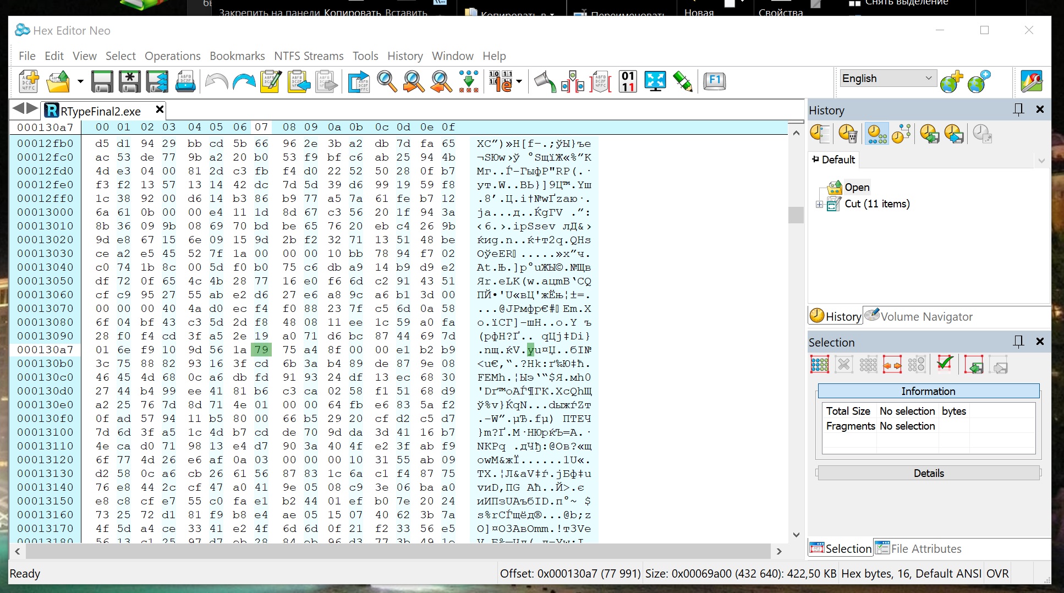Expand the Cut (11 items) history node
1064x593 pixels.
coord(819,204)
